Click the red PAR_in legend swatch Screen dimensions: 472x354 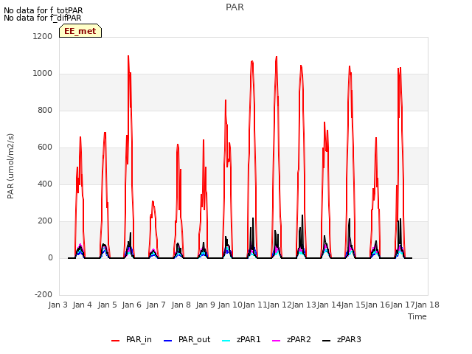[x=115, y=341]
